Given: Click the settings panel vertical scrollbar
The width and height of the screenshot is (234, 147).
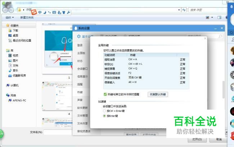Looking at the screenshot, I should pyautogui.click(x=224, y=89).
